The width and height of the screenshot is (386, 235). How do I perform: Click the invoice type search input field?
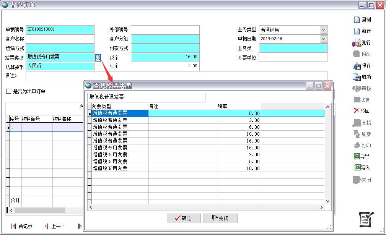point(146,97)
